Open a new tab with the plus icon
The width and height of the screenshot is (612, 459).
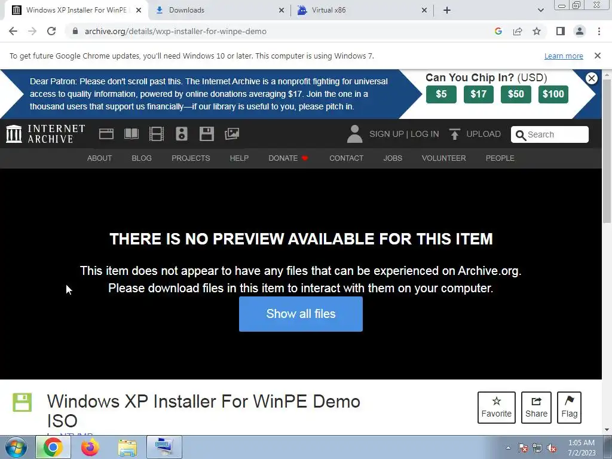click(x=447, y=10)
